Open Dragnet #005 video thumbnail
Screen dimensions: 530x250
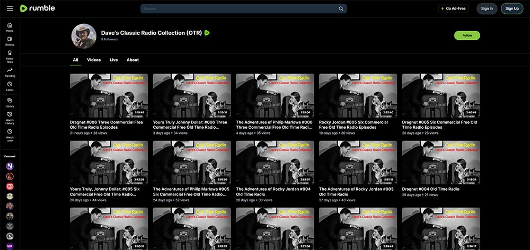[x=441, y=96]
